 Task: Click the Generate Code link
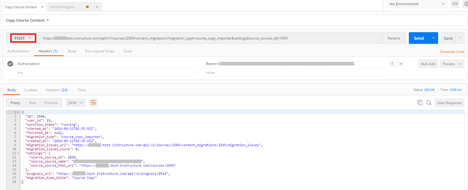(x=452, y=51)
